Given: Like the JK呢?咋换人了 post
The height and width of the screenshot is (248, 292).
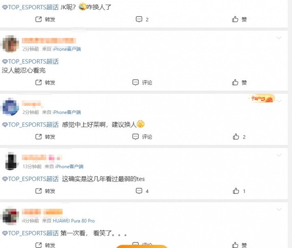Looking at the screenshot, I should (x=239, y=19).
